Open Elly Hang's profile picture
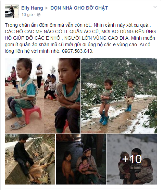The height and width of the screenshot is (190, 163). 12,11
